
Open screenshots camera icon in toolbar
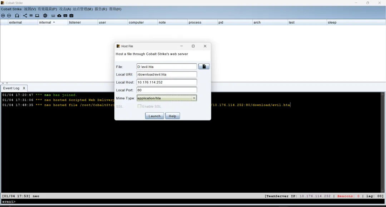(x=71, y=15)
